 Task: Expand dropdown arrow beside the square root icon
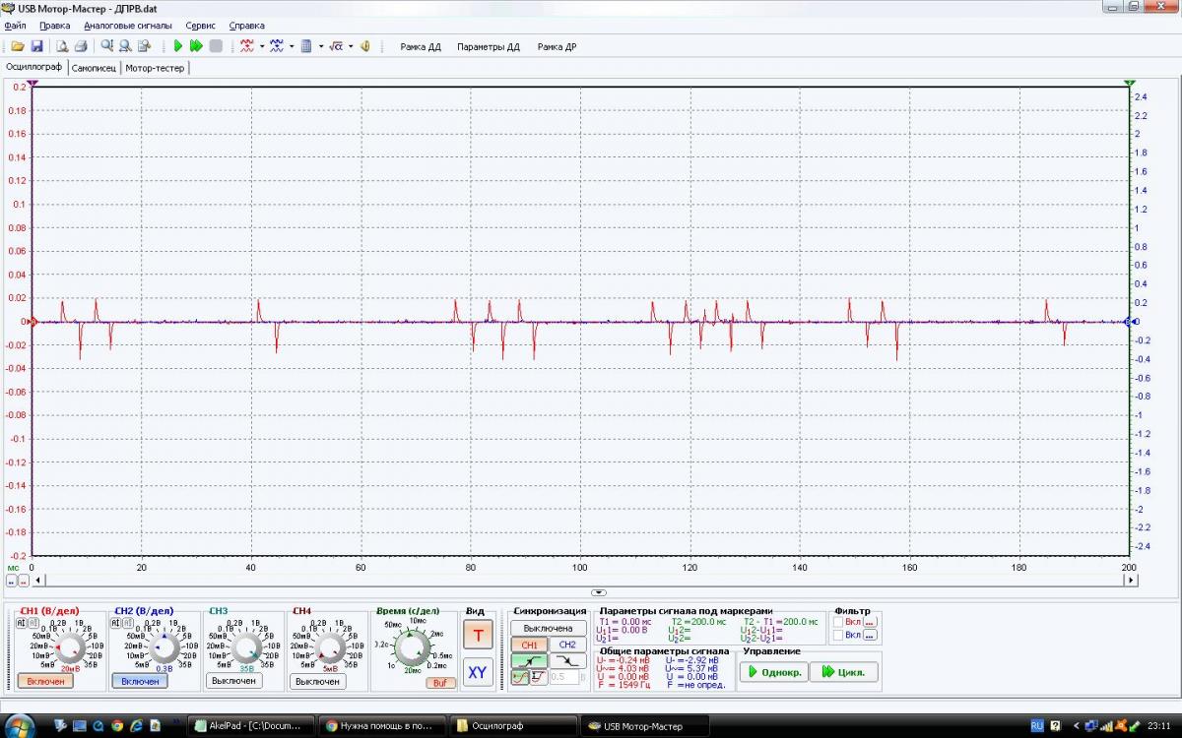coord(350,46)
